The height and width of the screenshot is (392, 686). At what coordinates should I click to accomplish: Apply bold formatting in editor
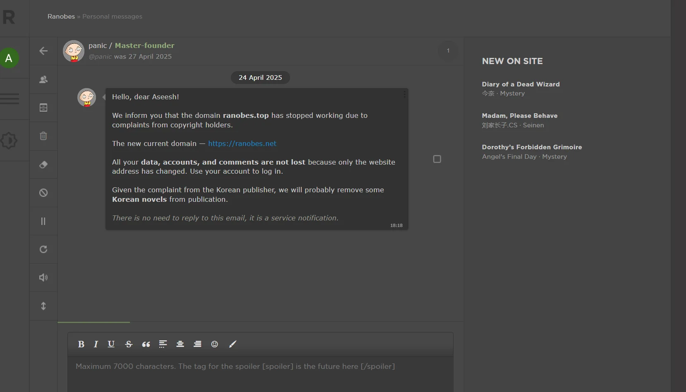[81, 344]
